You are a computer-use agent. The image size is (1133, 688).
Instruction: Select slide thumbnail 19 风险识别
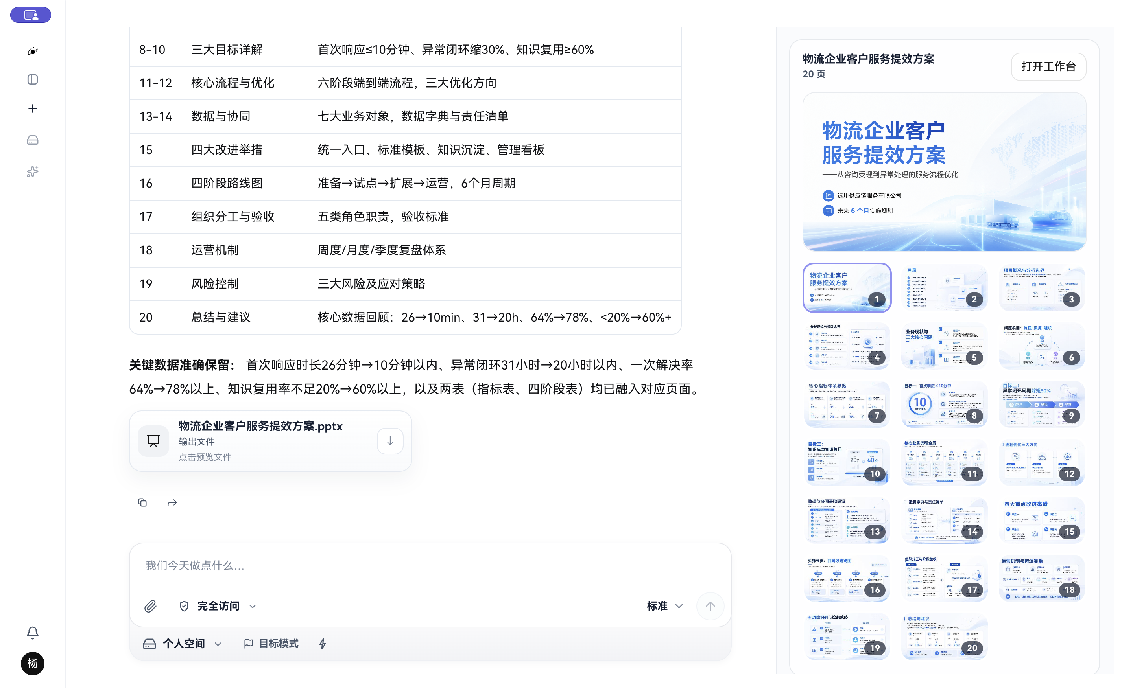coord(847,636)
